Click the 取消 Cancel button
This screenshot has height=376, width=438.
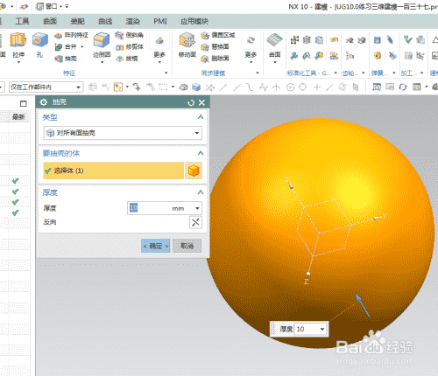(187, 246)
